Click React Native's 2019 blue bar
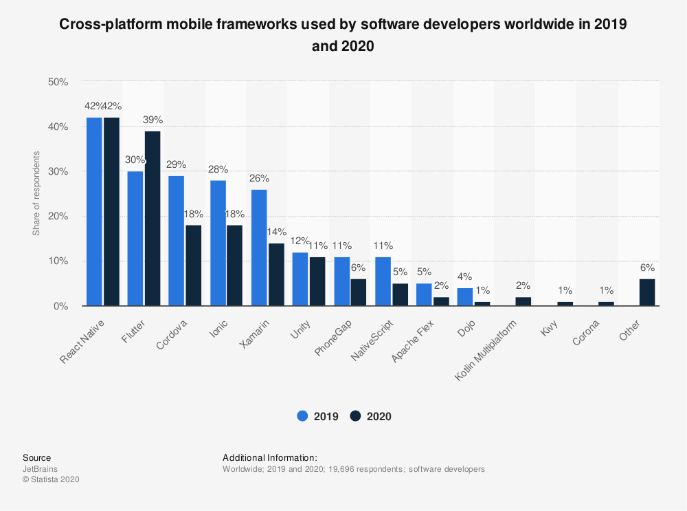687x511 pixels. [94, 212]
